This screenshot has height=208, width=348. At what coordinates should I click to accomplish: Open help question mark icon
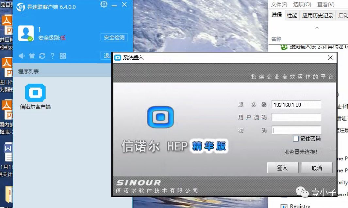tap(52, 56)
